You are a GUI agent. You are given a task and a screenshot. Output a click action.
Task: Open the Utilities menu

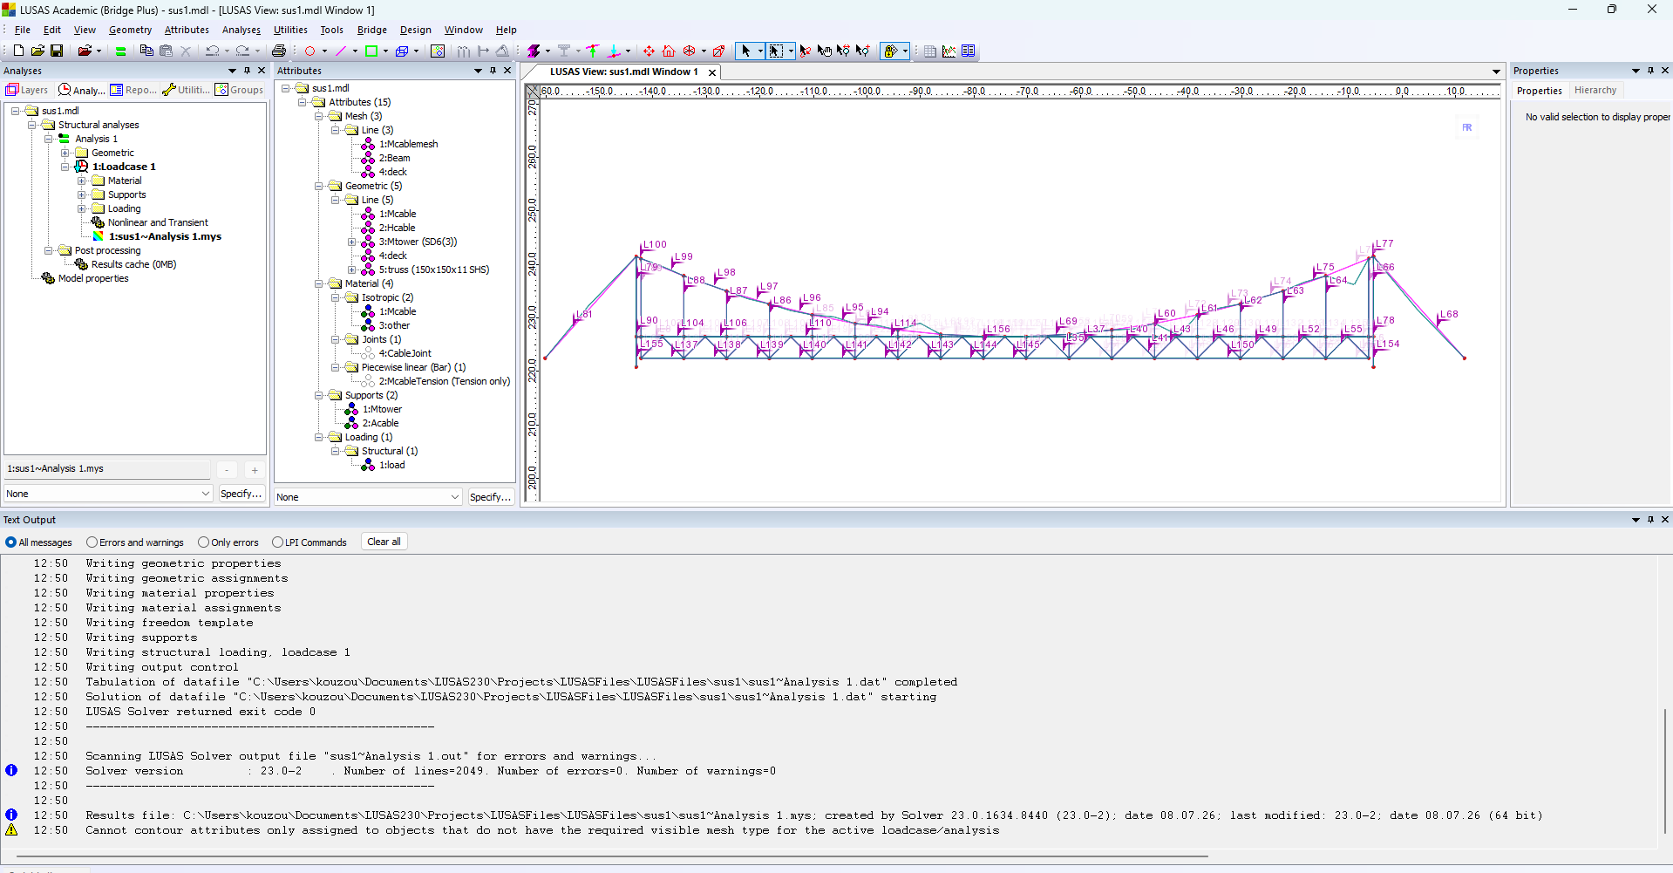290,30
